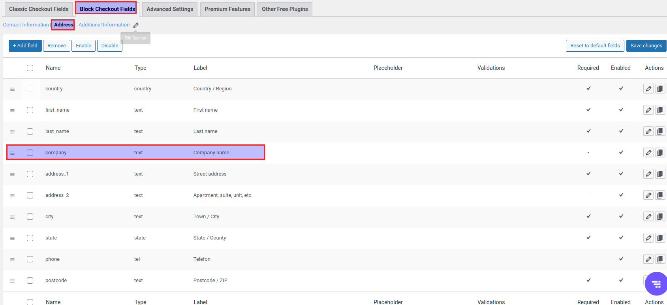This screenshot has height=305, width=667.
Task: Switch to the Classic Checkout Fields tab
Action: coord(39,9)
